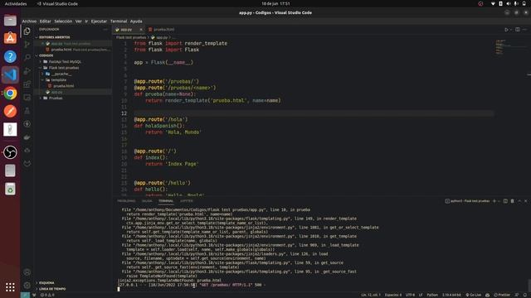Open the Run and Debug view

(x=27, y=71)
